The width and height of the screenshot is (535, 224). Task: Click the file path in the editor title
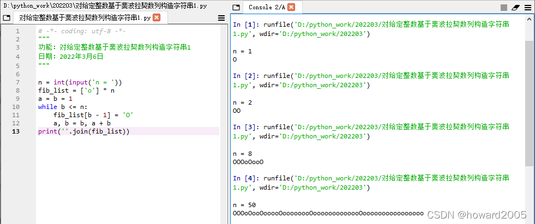[x=105, y=6]
